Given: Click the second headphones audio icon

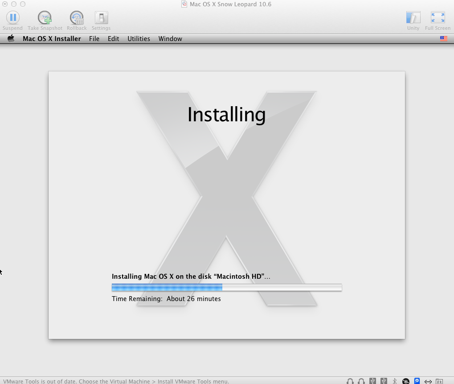Looking at the screenshot, I should 361,381.
